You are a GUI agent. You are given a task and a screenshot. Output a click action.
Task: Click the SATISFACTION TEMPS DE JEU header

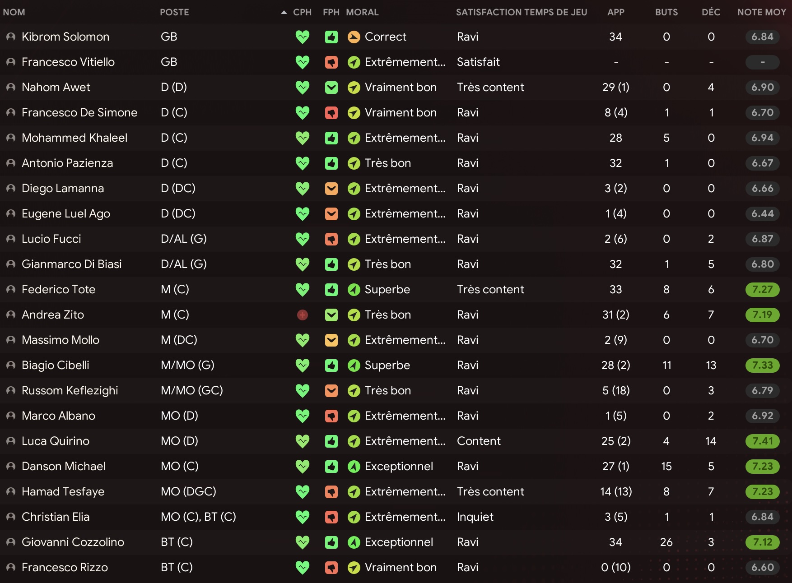(x=522, y=12)
